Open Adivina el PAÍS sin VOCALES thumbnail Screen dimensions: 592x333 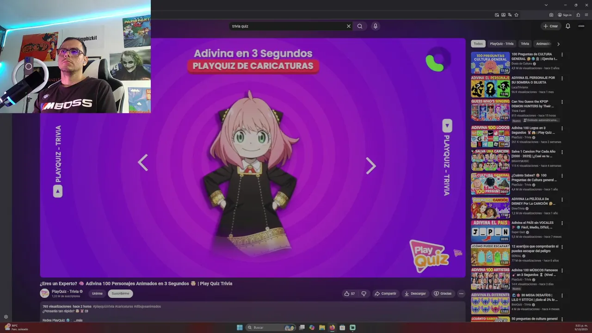coord(490,231)
